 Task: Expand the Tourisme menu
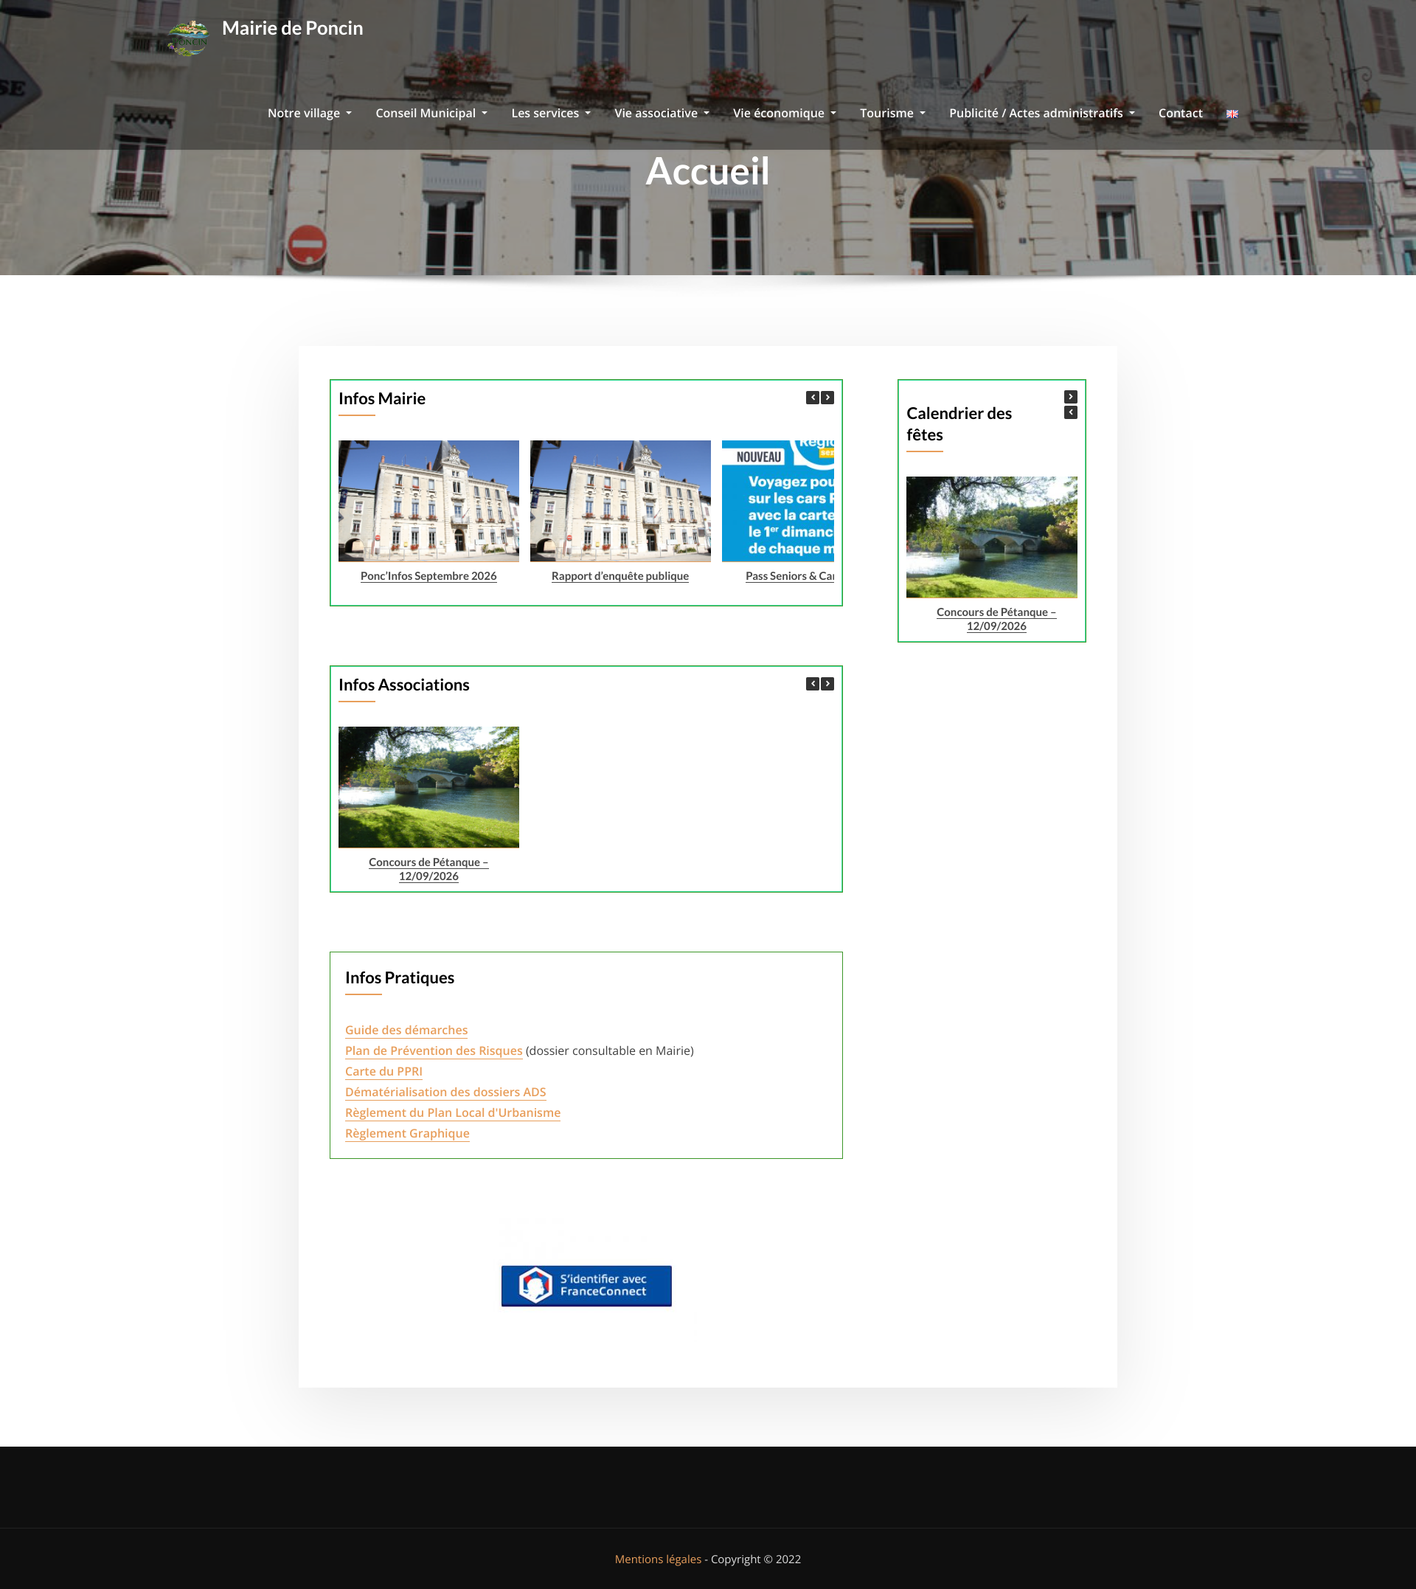coord(892,113)
